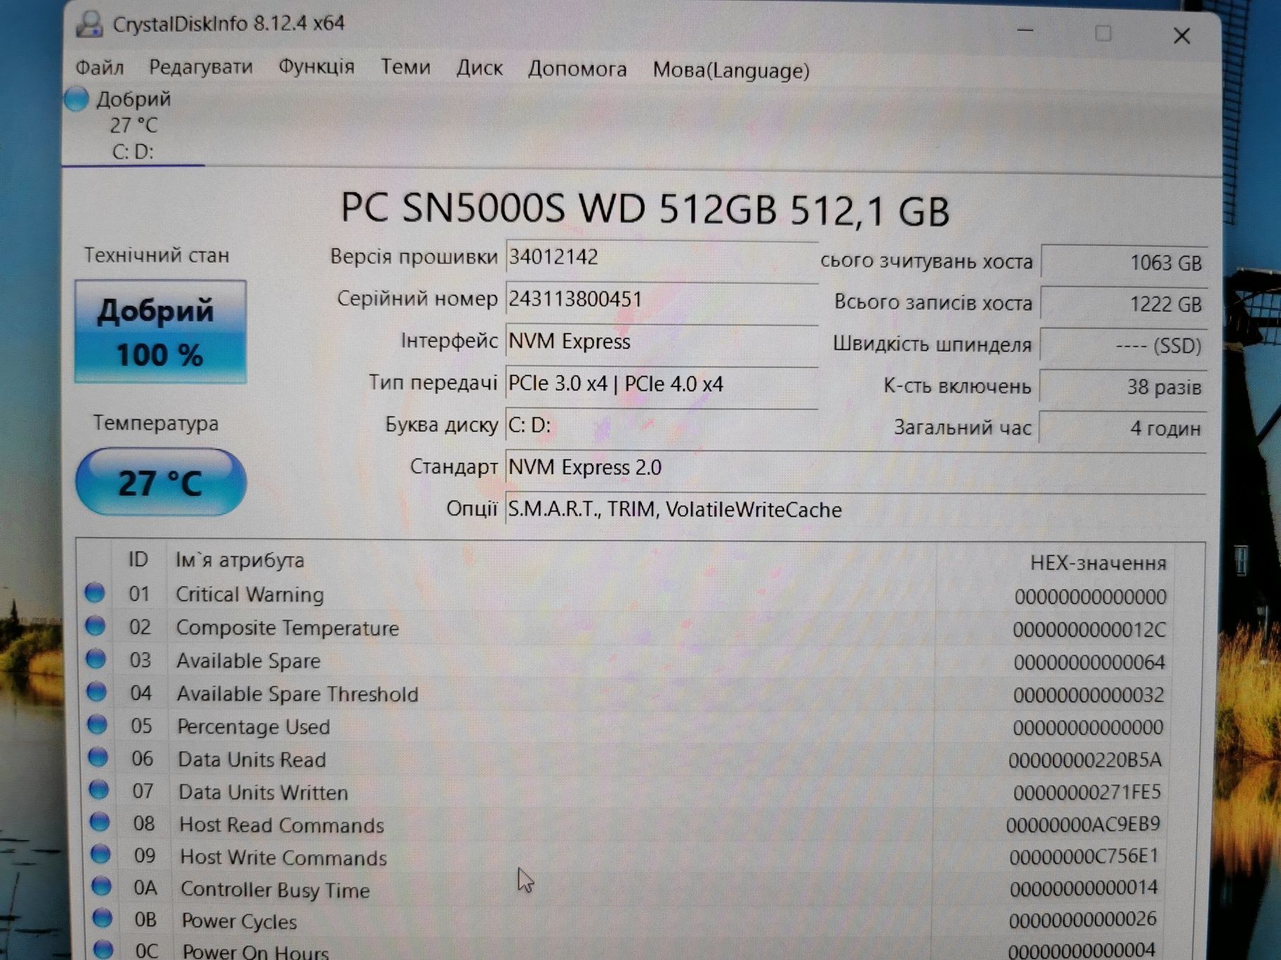1281x960 pixels.
Task: Open the Функція menu
Action: (x=317, y=67)
